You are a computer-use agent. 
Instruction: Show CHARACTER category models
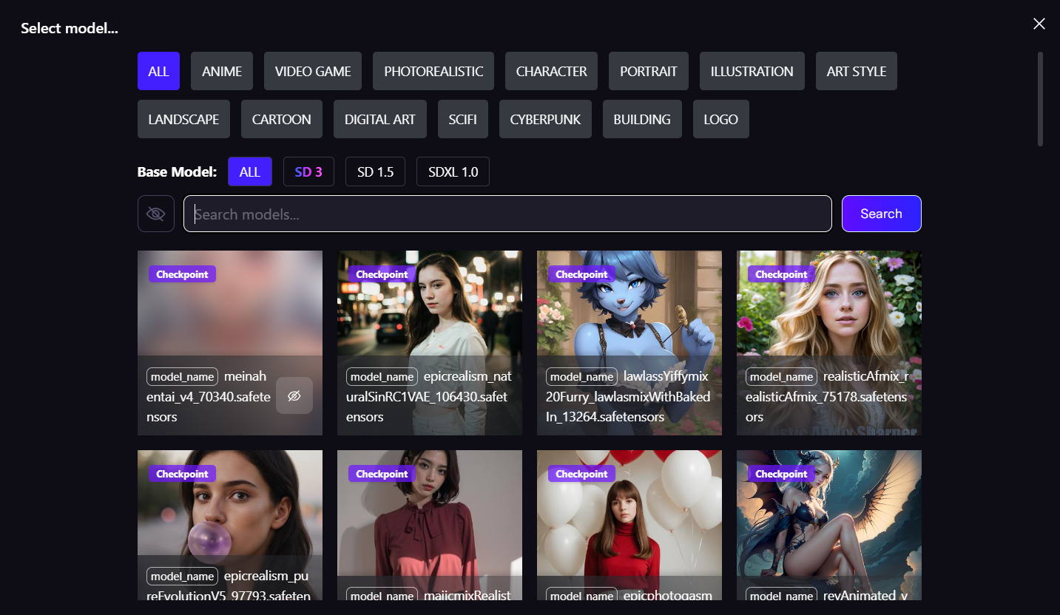coord(552,71)
